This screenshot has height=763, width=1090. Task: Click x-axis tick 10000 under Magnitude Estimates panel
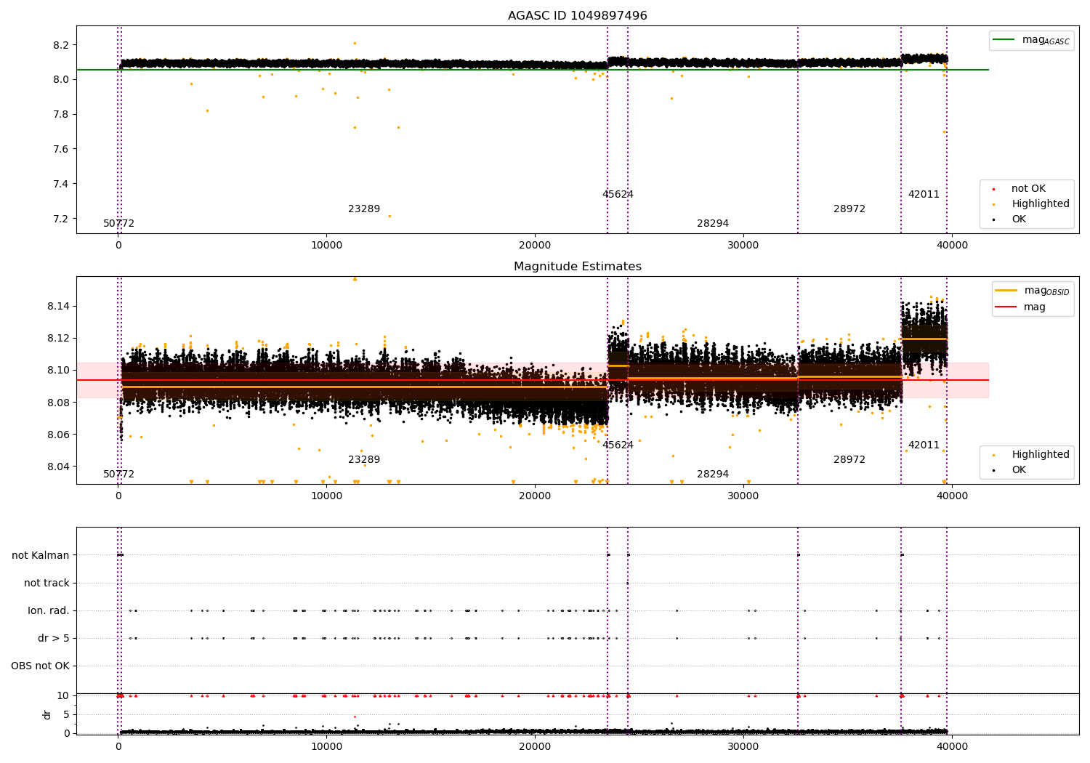pyautogui.click(x=326, y=496)
